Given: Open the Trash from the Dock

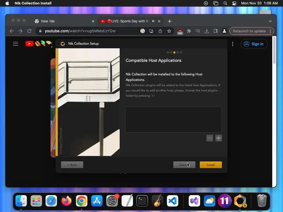Looking at the screenshot, I should 262,201.
